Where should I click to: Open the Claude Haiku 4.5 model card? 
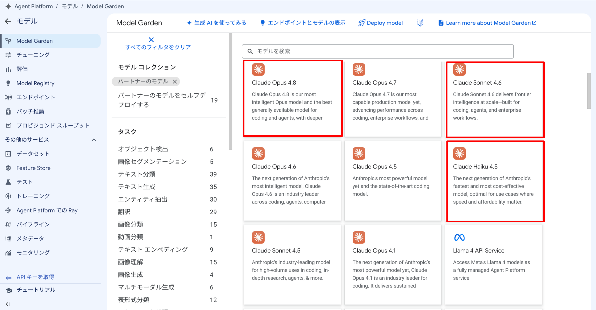[494, 181]
